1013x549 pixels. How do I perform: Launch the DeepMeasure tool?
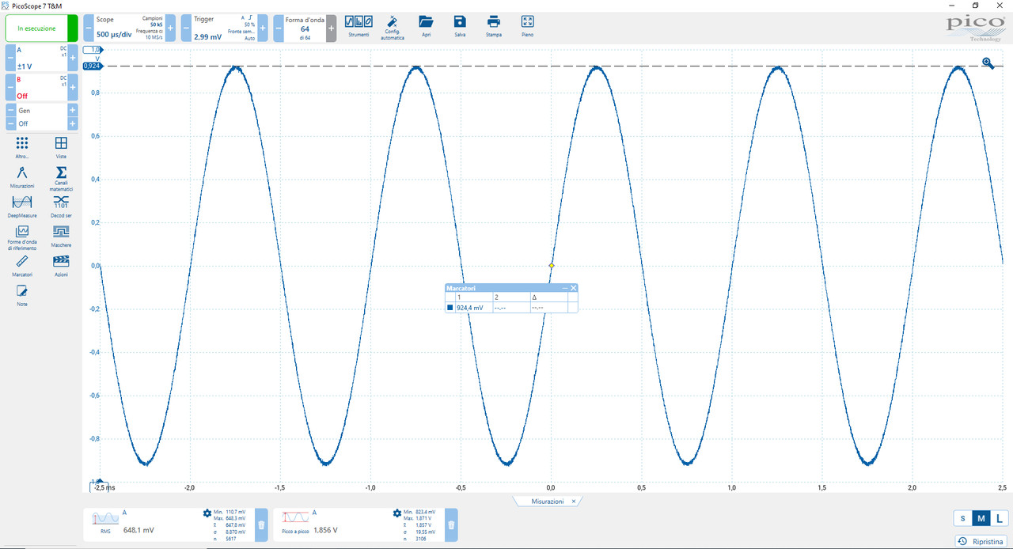(x=22, y=206)
